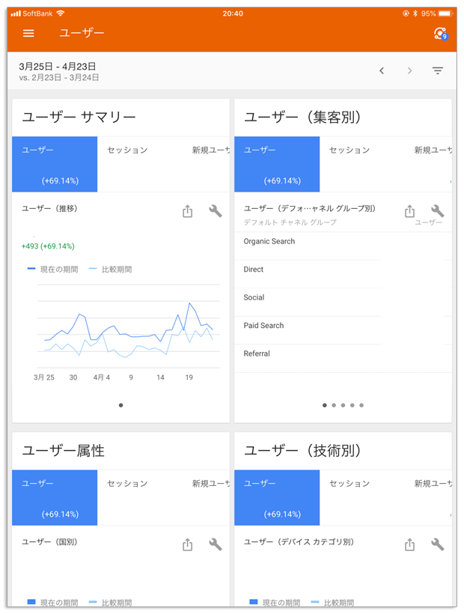Toggle 現在の期間 legend in 推移 chart
This screenshot has height=614, width=464.
click(53, 270)
